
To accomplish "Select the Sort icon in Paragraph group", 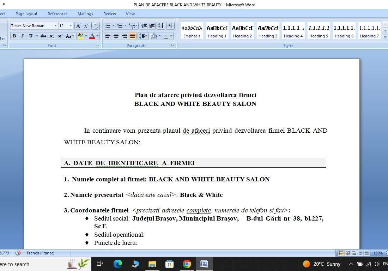I will click(x=161, y=26).
